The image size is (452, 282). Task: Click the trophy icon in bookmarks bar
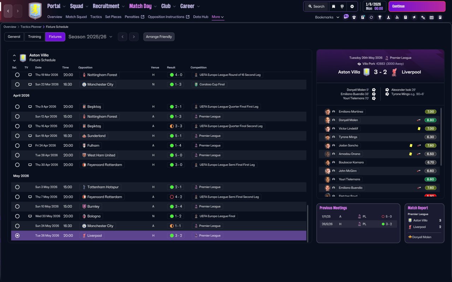[380, 17]
